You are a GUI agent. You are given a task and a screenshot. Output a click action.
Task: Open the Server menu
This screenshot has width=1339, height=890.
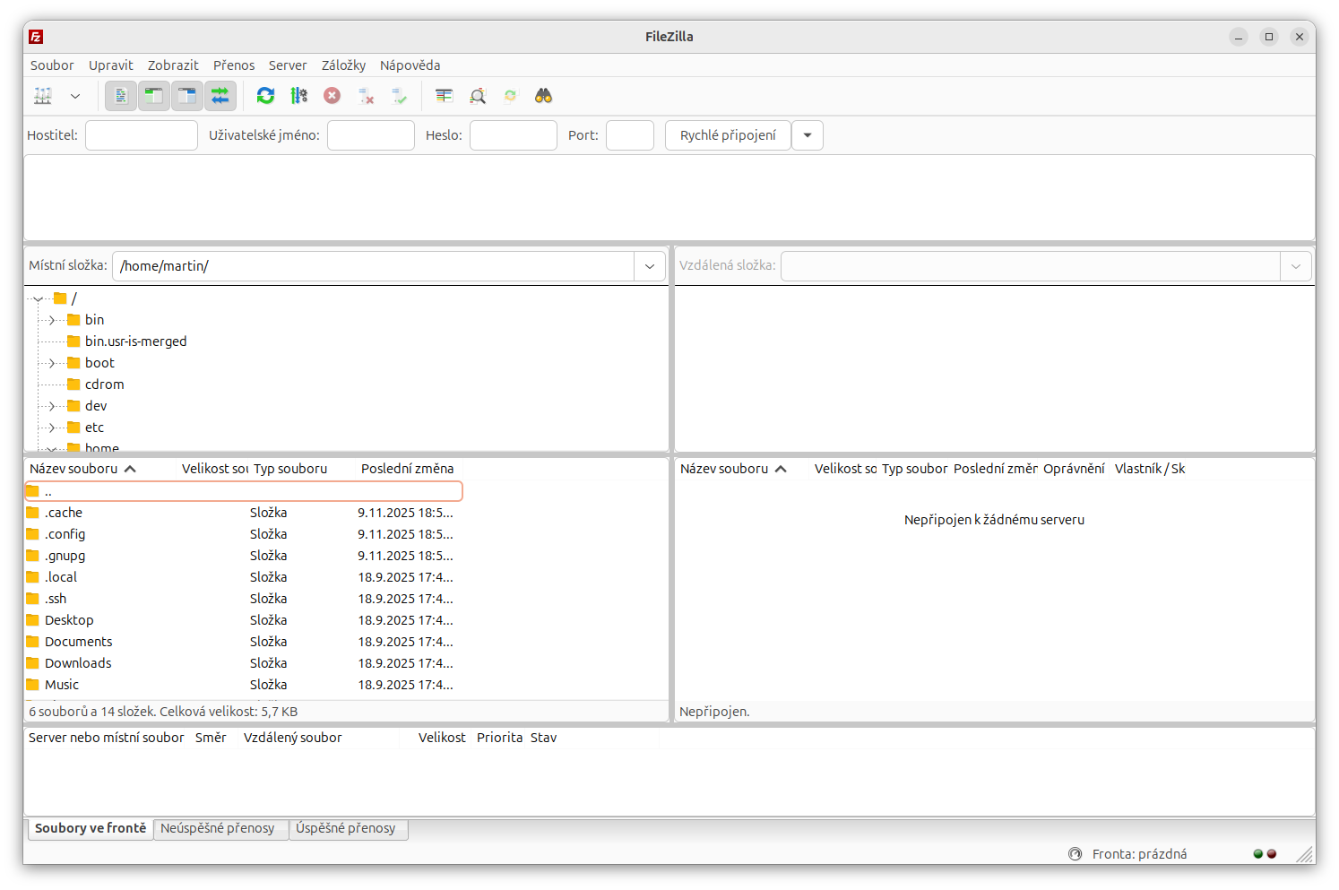288,65
